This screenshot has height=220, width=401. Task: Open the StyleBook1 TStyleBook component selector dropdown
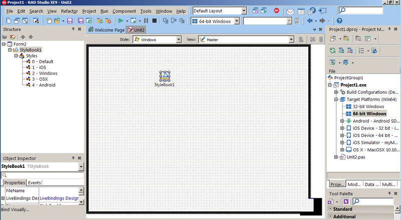[81, 166]
